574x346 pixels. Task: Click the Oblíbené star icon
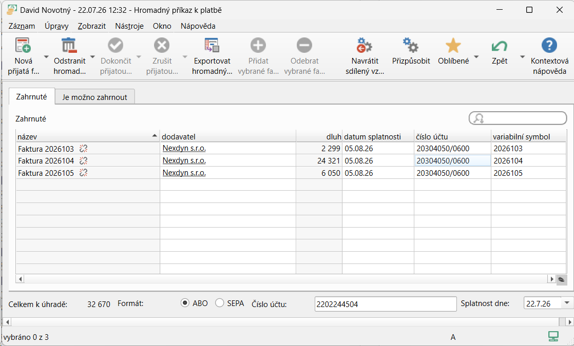(453, 45)
